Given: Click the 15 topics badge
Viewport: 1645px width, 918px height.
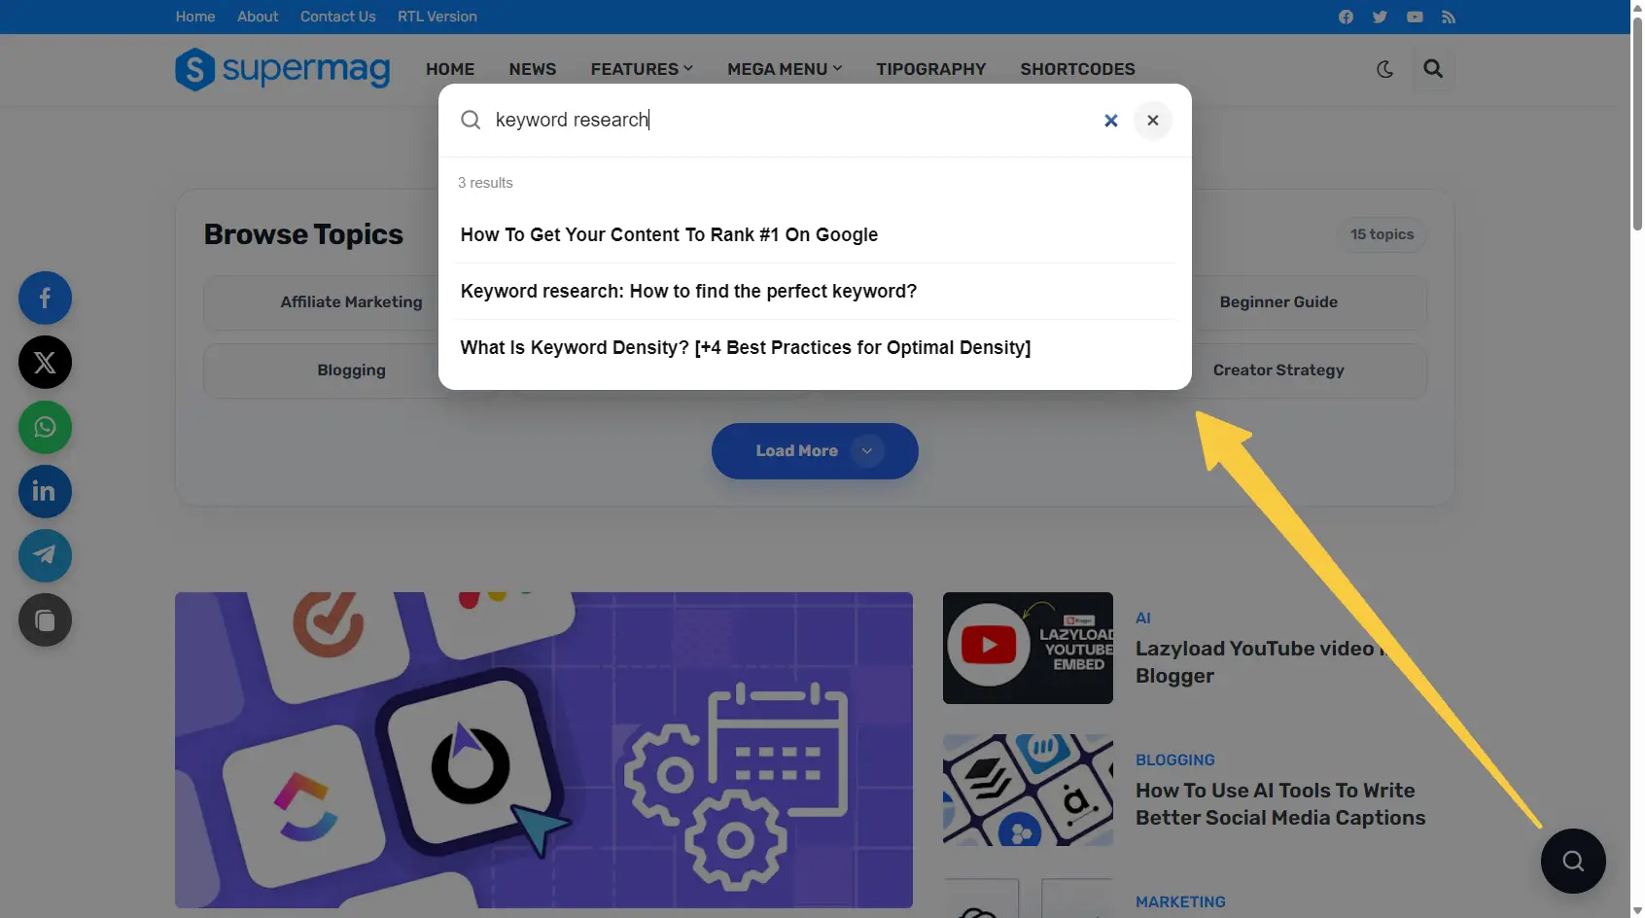Looking at the screenshot, I should click(1382, 234).
